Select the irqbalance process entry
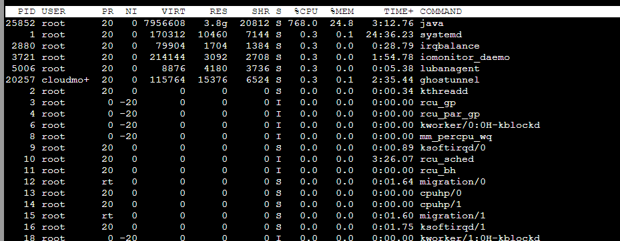The height and width of the screenshot is (241, 620). coord(312,46)
